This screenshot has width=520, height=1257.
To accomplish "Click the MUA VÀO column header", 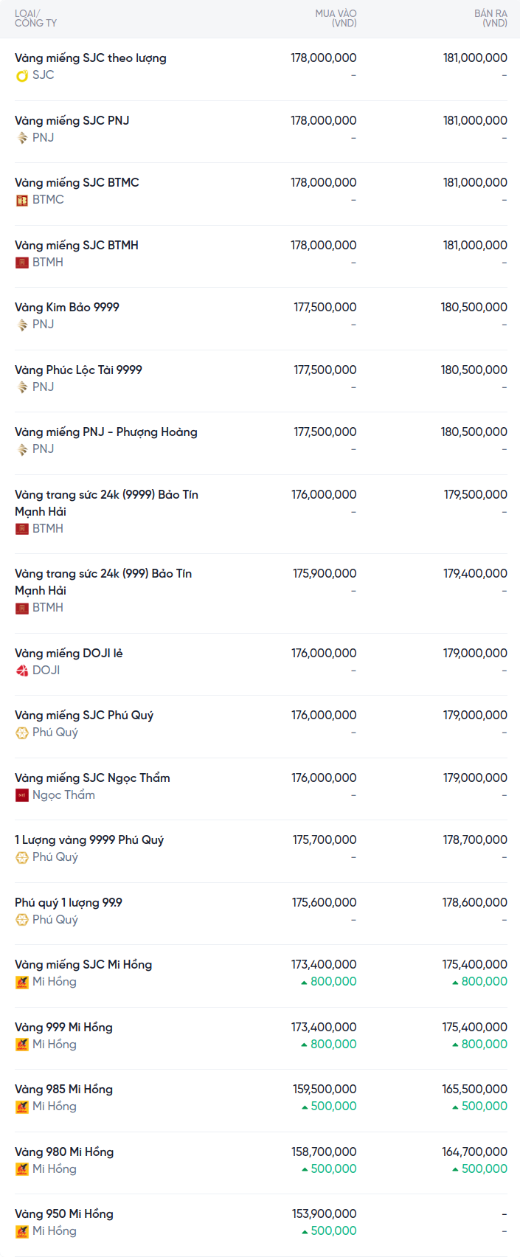I will coord(336,18).
